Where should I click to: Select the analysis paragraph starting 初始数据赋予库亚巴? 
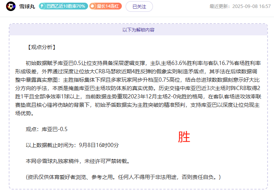click(138, 88)
